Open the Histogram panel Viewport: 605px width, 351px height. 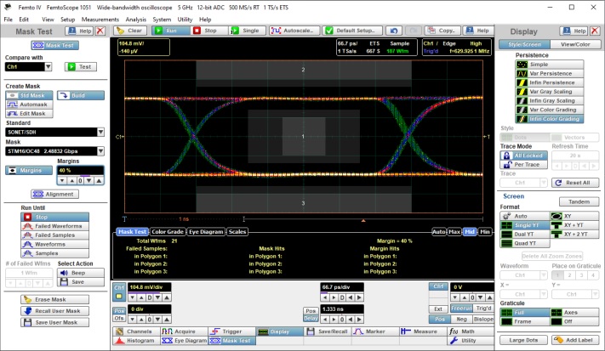point(136,340)
